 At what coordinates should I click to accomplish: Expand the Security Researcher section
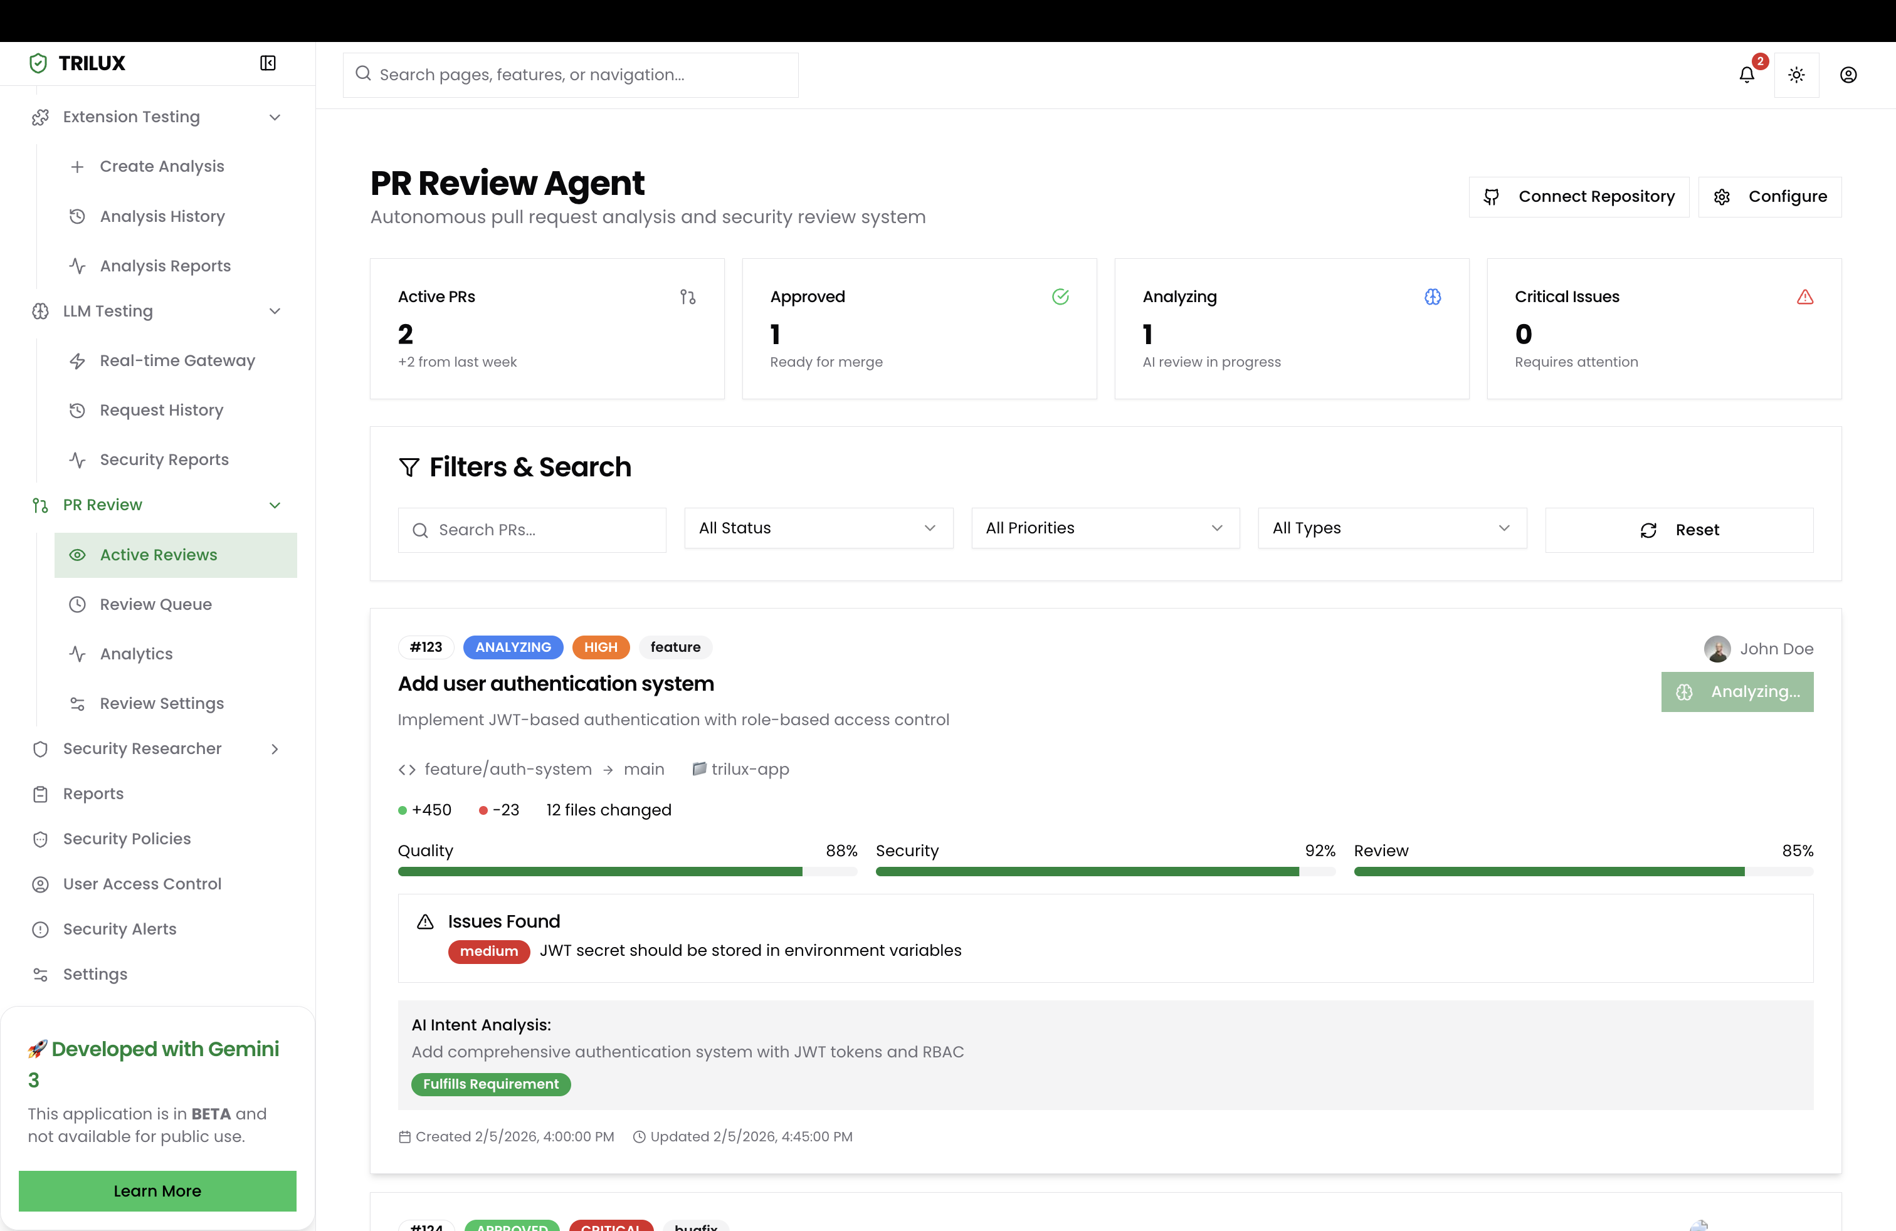(x=275, y=748)
